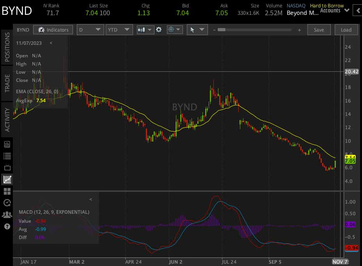The image size is (362, 266).
Task: Expand chart style dropdown arrow
Action: pos(150,30)
